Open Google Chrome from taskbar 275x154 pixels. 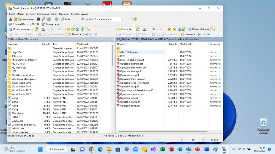coord(91,149)
